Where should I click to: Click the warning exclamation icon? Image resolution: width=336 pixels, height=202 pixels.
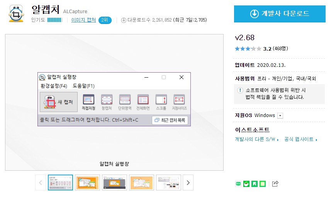[x=240, y=90]
